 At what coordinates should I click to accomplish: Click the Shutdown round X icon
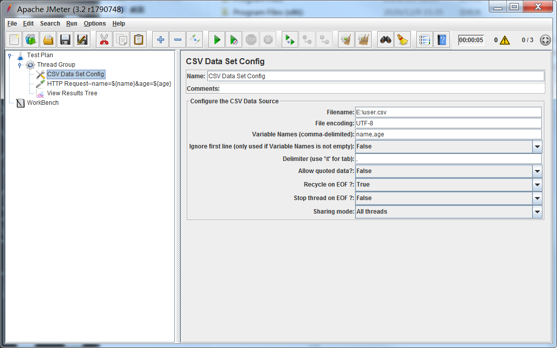tap(268, 40)
